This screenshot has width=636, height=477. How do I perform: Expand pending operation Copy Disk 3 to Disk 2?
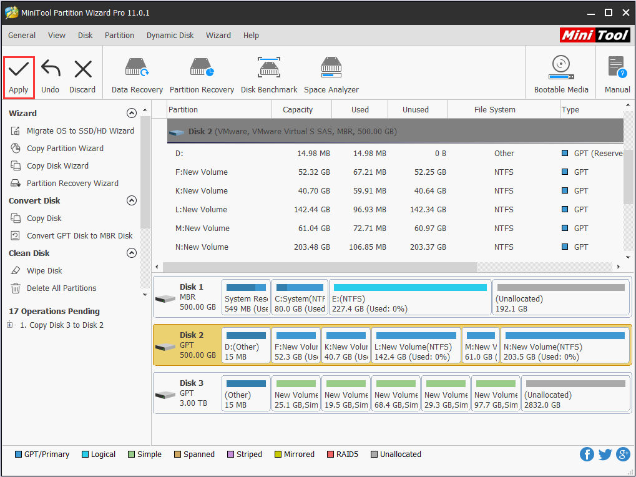click(10, 325)
